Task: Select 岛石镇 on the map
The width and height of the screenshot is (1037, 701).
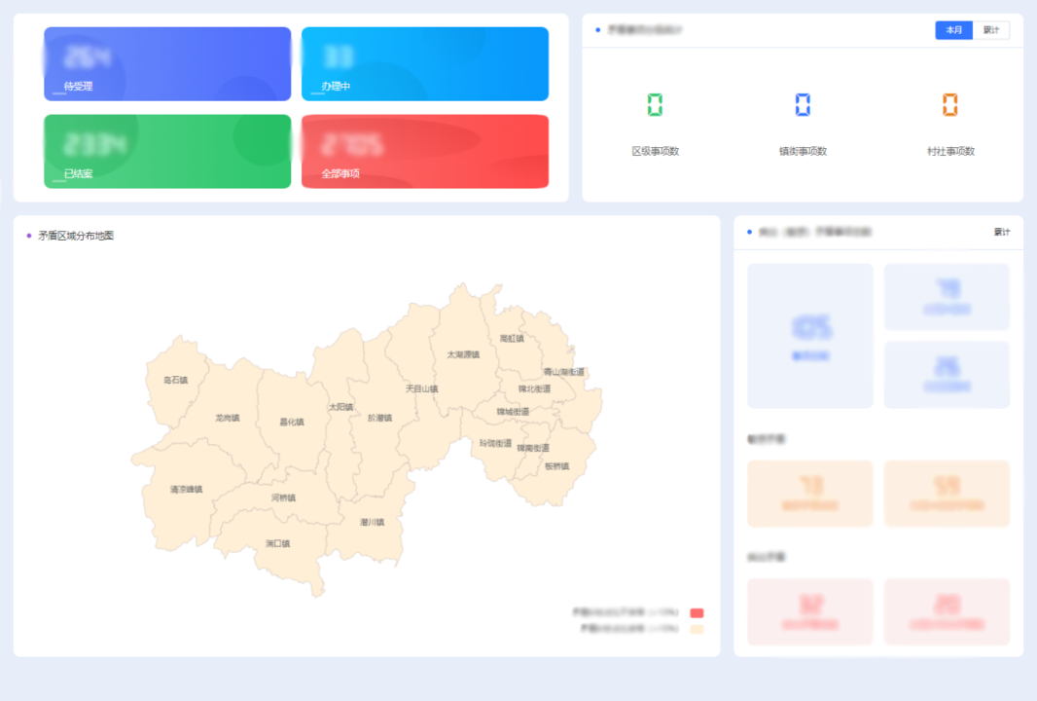Action: (x=175, y=380)
